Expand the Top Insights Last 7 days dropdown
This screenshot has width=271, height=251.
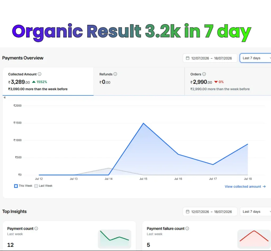click(255, 212)
